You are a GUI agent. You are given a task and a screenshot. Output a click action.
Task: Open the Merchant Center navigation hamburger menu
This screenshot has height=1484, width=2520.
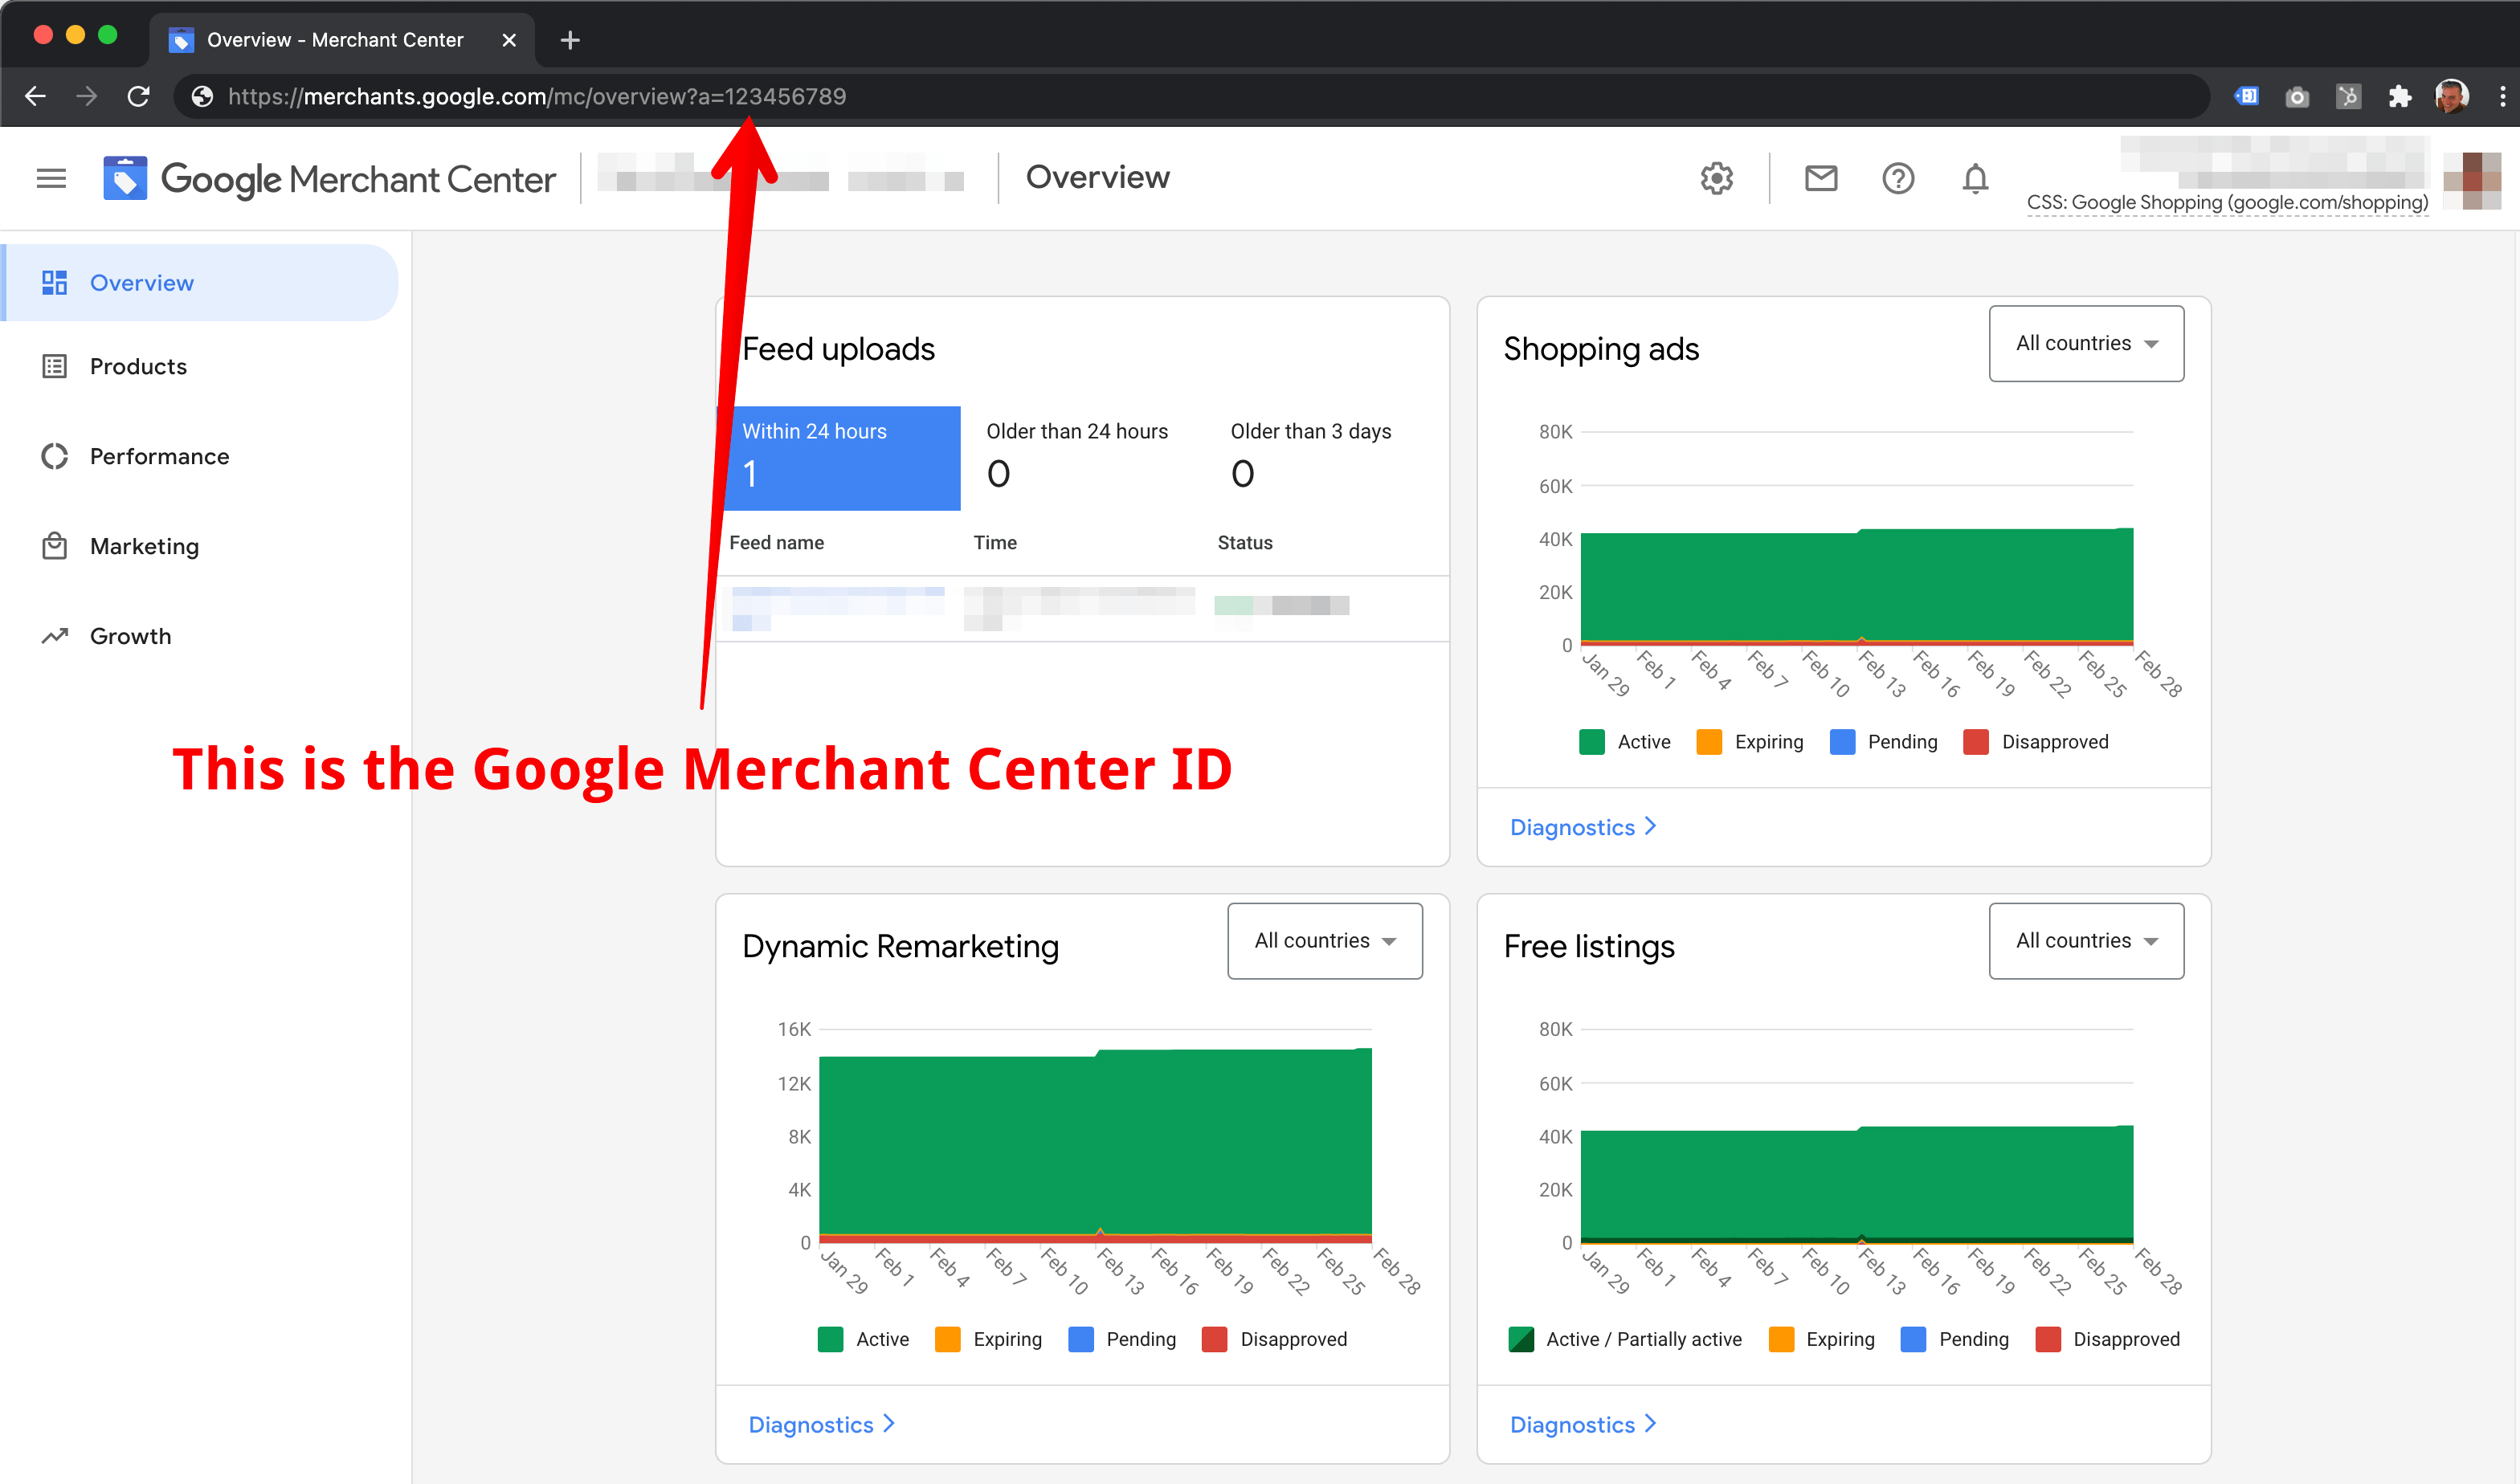(50, 177)
